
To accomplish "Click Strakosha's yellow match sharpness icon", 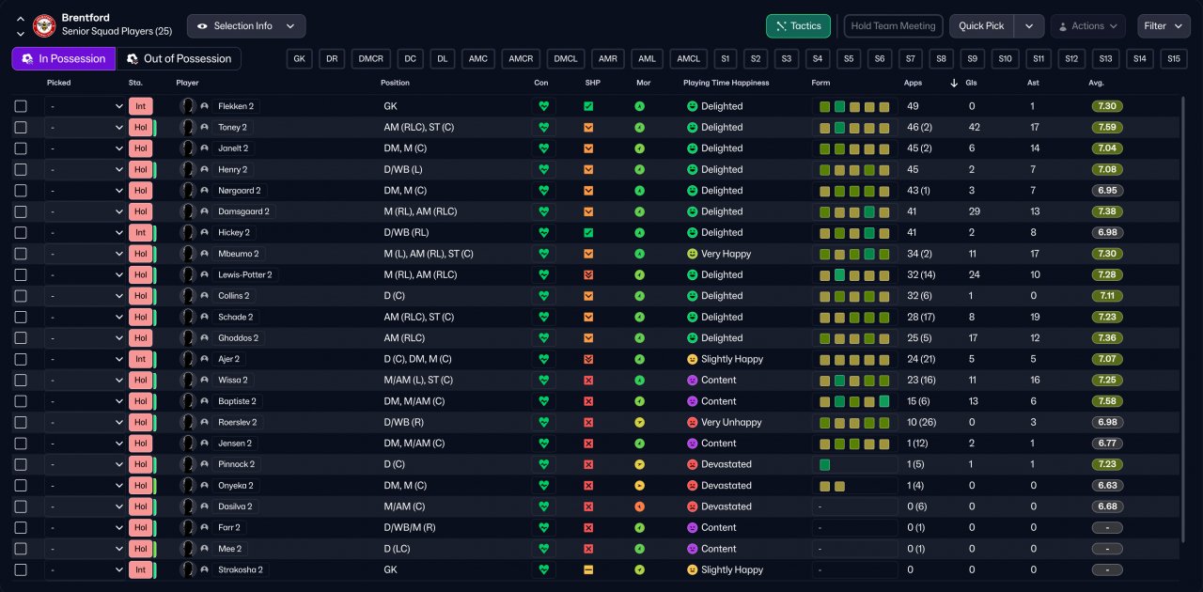I will pyautogui.click(x=588, y=570).
